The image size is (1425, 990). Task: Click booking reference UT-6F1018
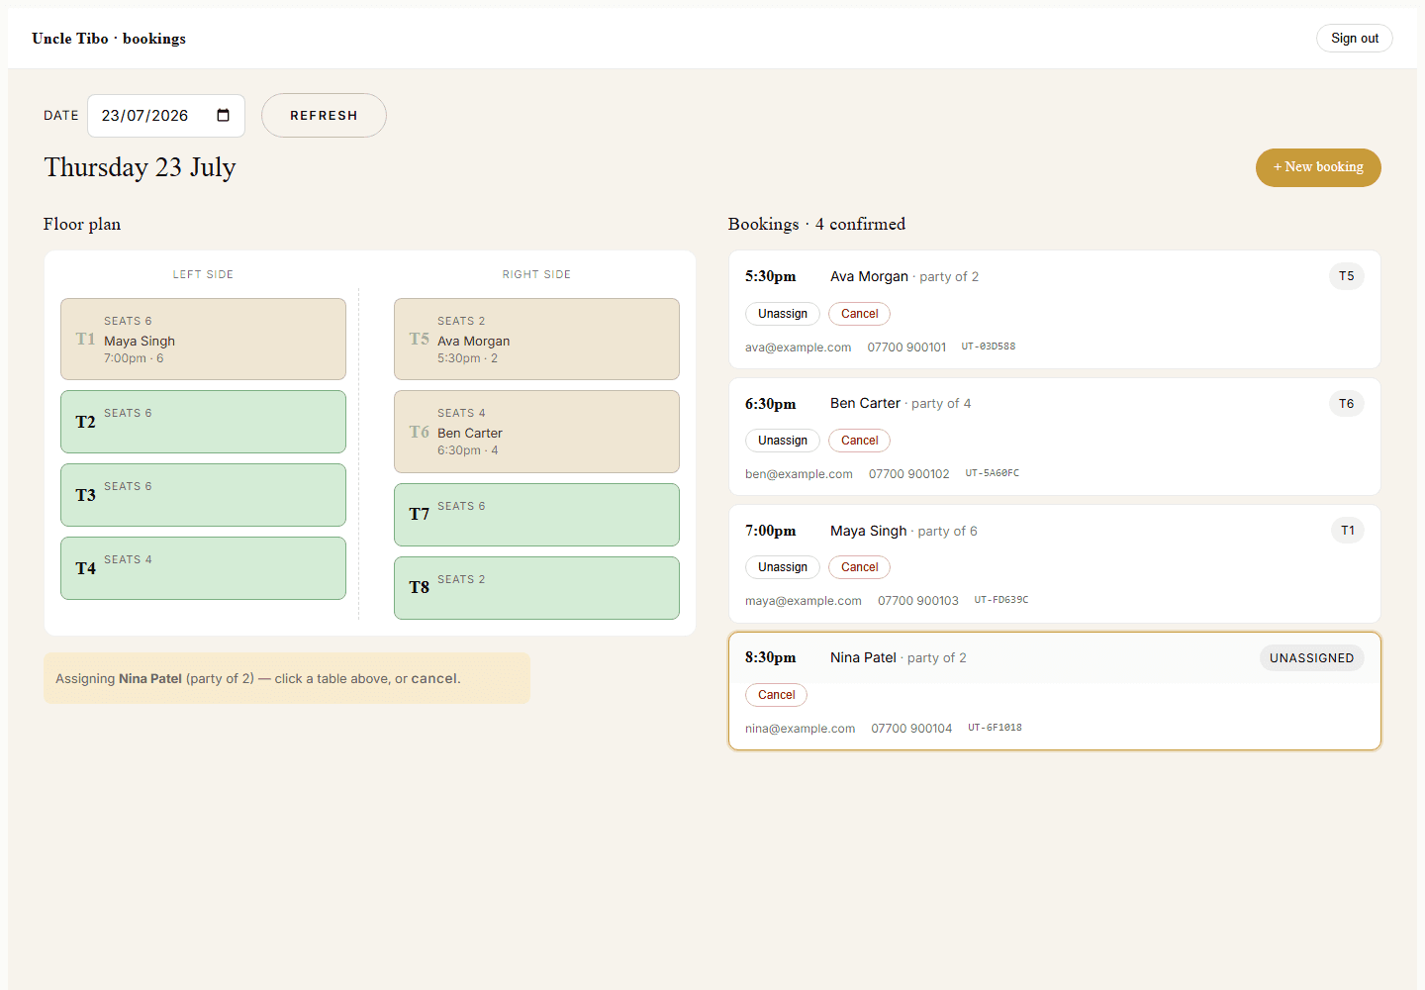(995, 728)
